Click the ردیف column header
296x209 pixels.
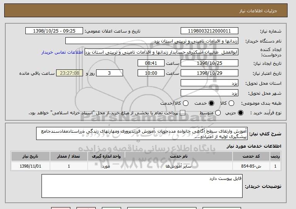(275, 156)
